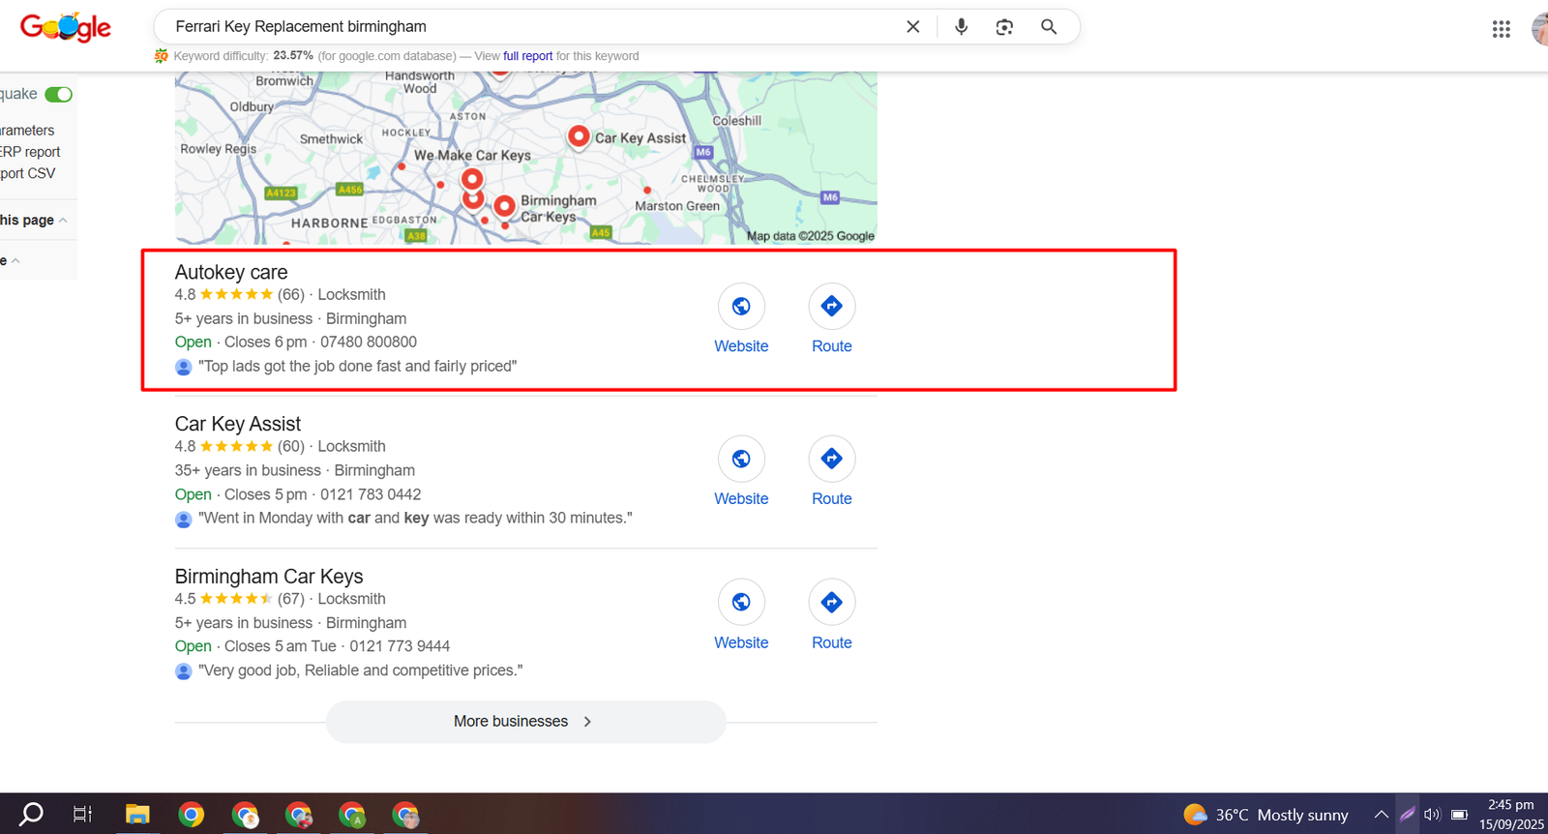
Task: Clear the search box text
Action: coord(912,27)
